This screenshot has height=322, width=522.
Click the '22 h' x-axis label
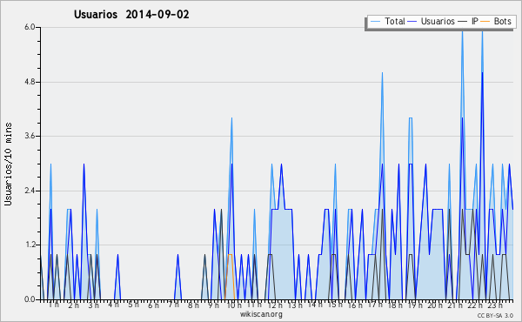click(475, 305)
